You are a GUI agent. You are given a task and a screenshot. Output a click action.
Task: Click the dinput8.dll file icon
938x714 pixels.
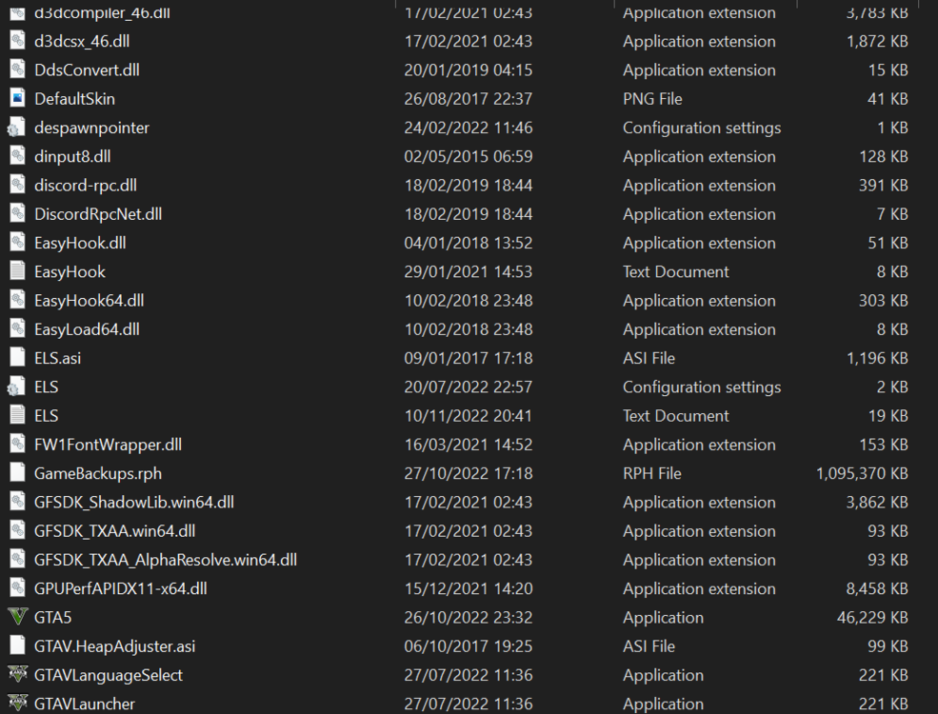pos(17,156)
